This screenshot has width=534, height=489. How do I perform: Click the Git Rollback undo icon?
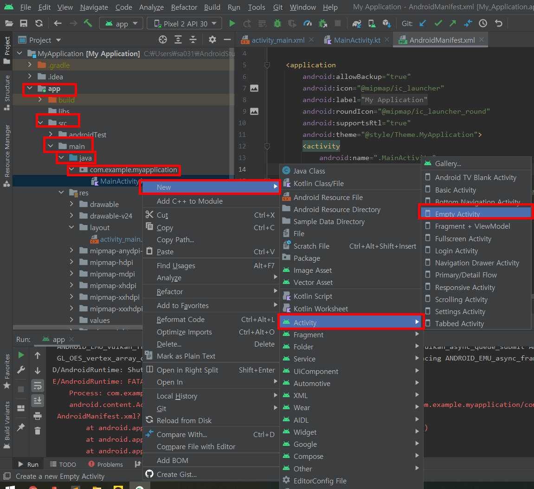tap(499, 23)
